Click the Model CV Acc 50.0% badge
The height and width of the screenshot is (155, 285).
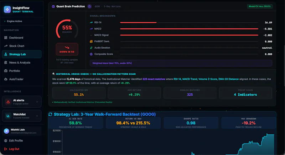coord(260,6)
